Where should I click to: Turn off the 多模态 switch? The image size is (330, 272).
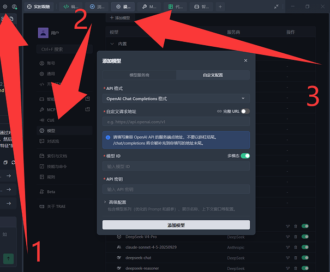(x=245, y=156)
